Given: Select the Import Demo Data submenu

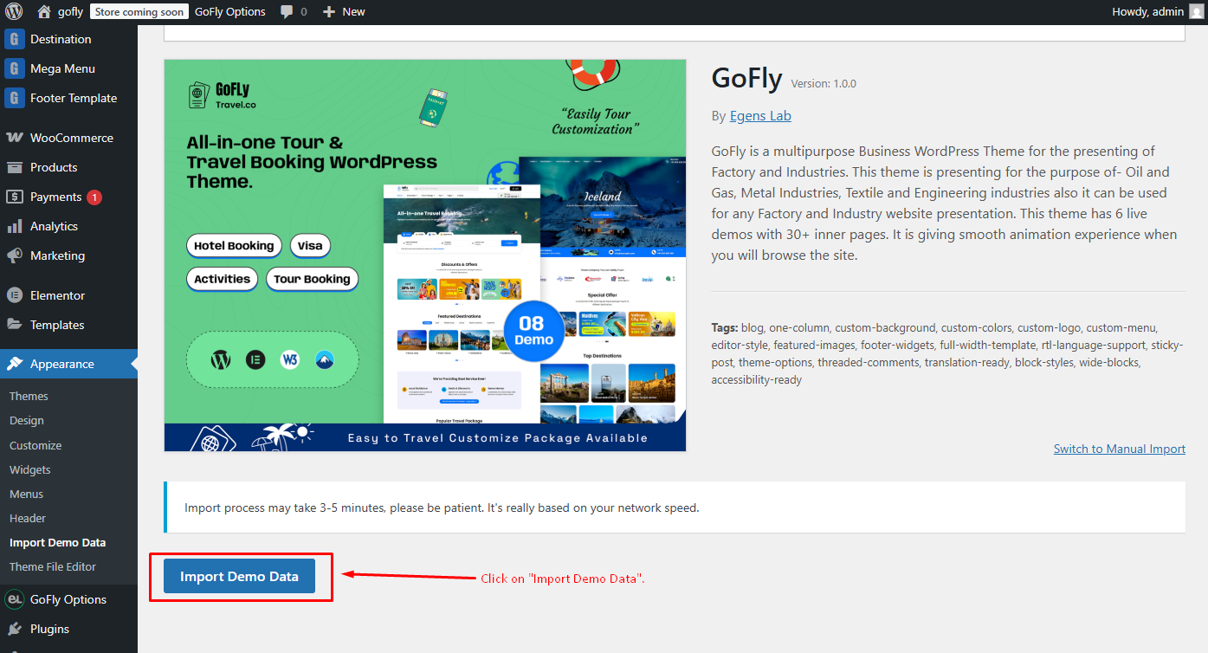Looking at the screenshot, I should point(58,542).
